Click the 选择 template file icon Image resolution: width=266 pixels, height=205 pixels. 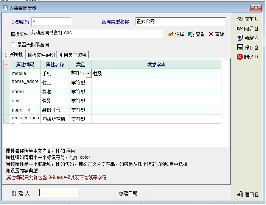pyautogui.click(x=171, y=34)
